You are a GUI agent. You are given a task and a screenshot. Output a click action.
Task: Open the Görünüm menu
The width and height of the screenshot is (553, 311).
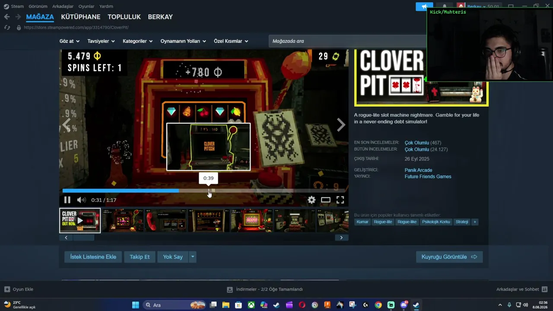tap(38, 6)
